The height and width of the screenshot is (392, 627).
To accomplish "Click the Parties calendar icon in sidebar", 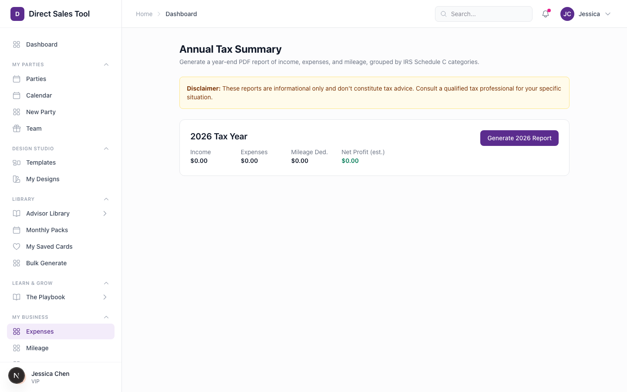I will click(17, 79).
